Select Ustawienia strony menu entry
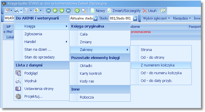The height and width of the screenshot is (112, 205). [42, 89]
